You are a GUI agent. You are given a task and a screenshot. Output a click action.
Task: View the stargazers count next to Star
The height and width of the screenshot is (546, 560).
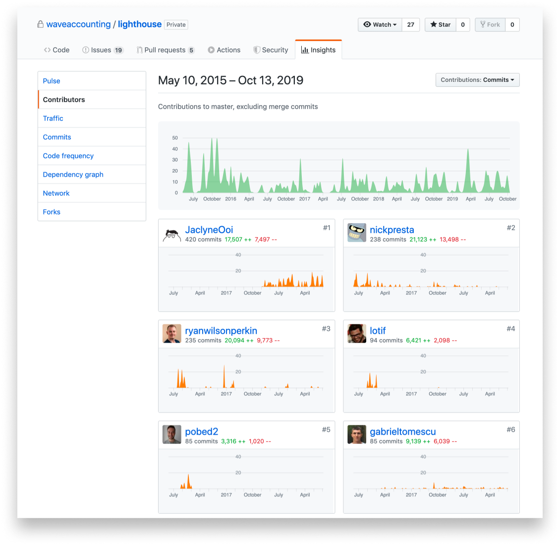tap(463, 25)
